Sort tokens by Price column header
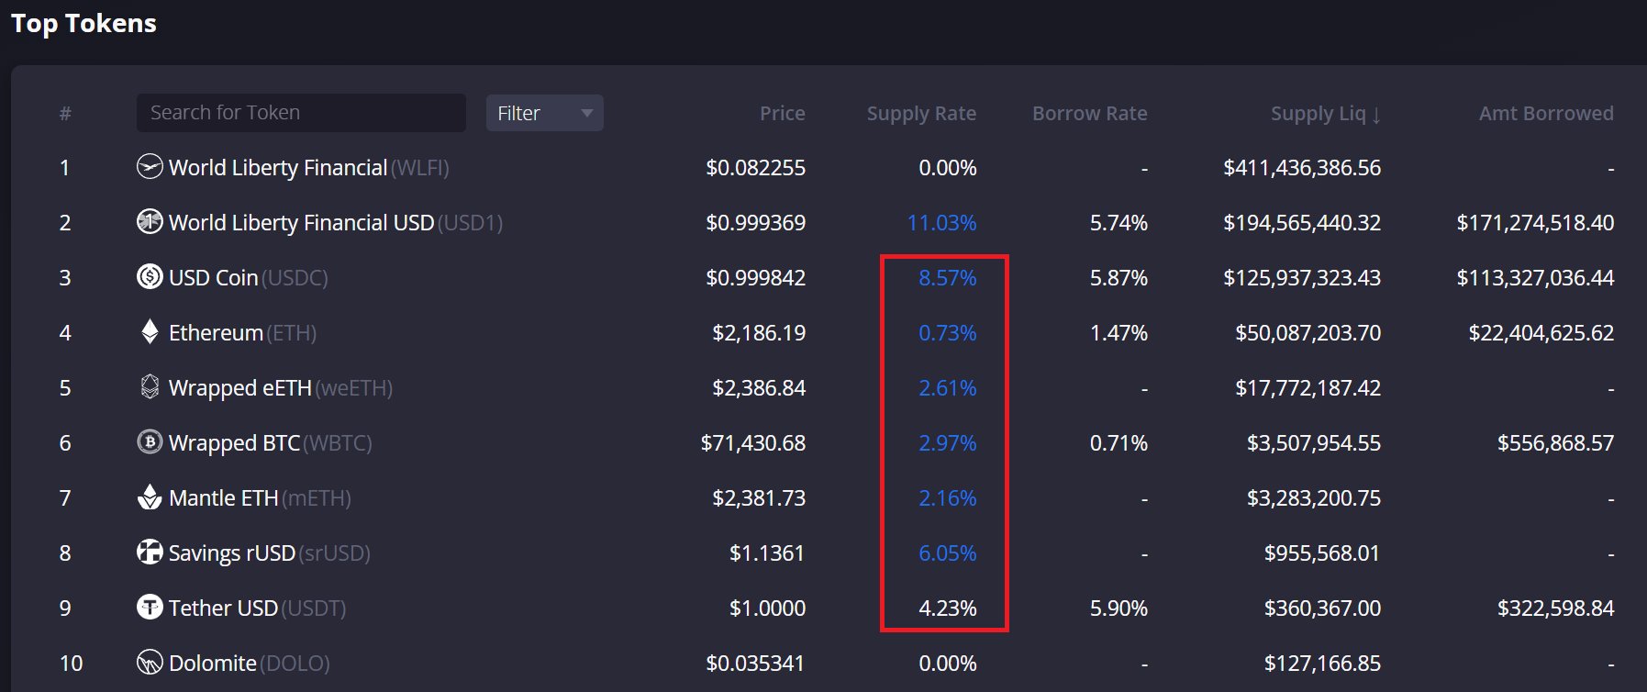Viewport: 1647px width, 692px height. pos(782,114)
